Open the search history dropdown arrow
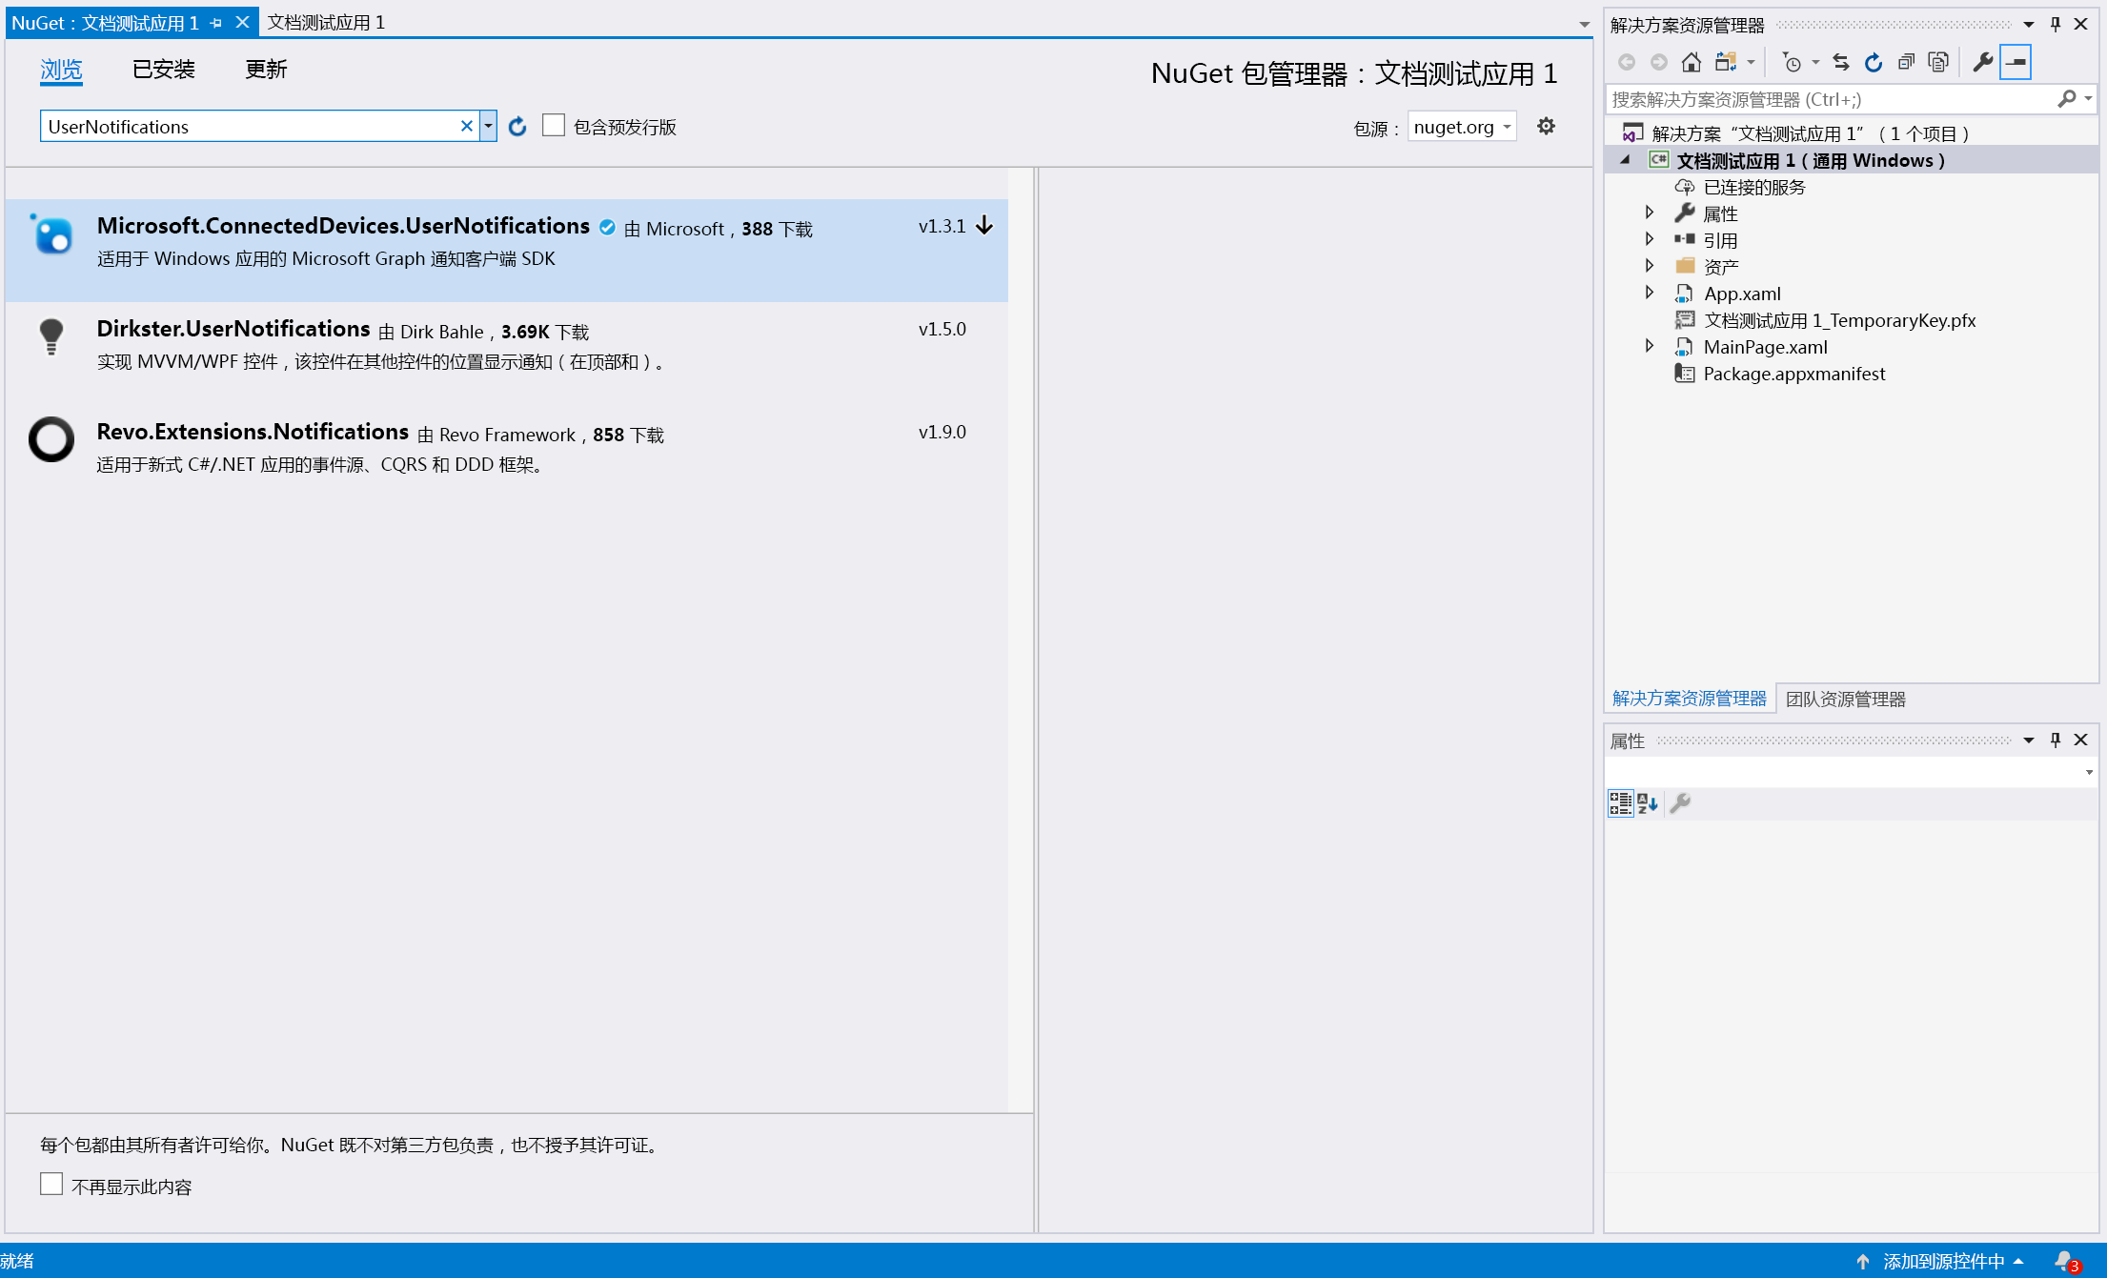2107x1278 pixels. (x=488, y=126)
